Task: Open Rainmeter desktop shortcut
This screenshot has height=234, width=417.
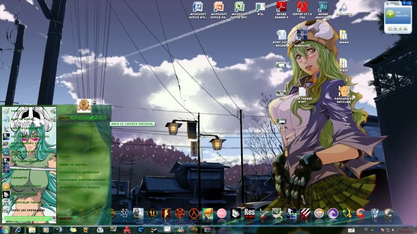Action: point(344,9)
